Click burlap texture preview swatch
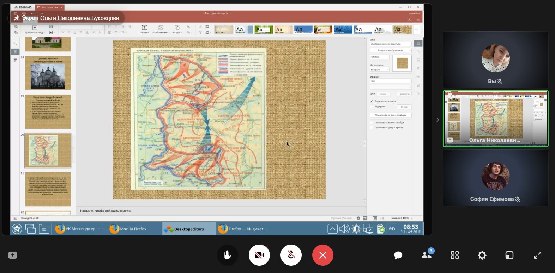This screenshot has width=555, height=273. coord(402,63)
